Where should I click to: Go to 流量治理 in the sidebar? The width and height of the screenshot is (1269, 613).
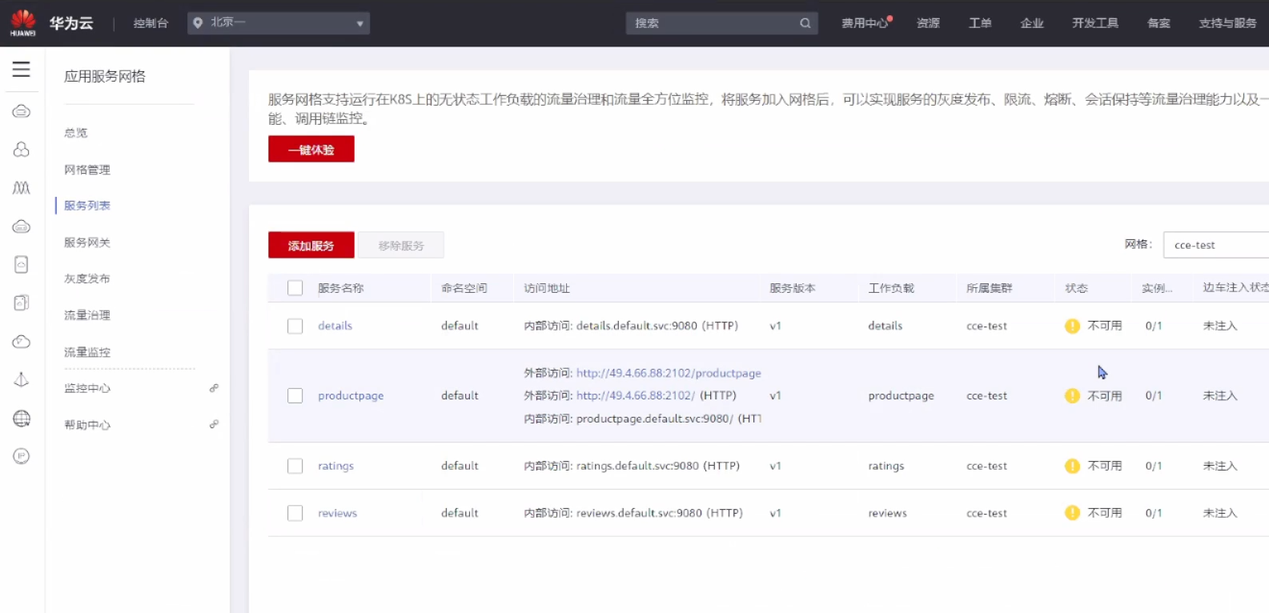[87, 315]
